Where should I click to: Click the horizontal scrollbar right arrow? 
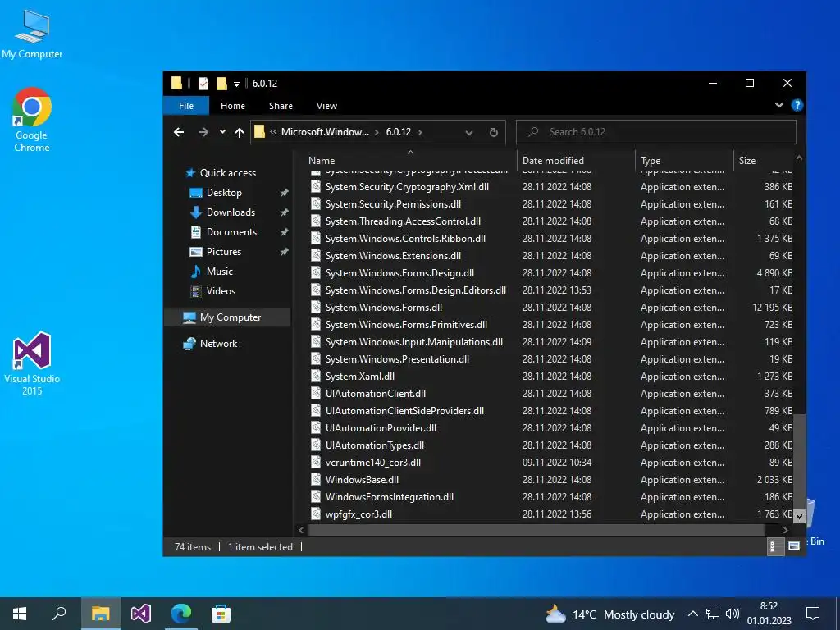(x=785, y=531)
